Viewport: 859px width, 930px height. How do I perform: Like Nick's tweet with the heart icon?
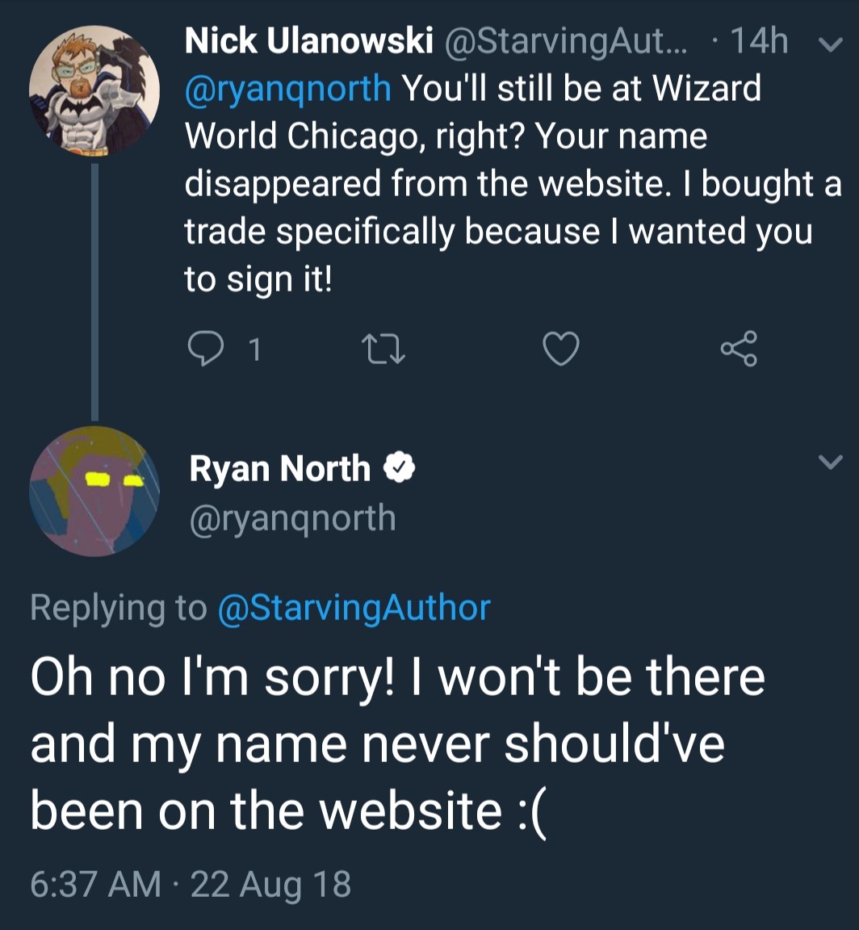point(561,349)
